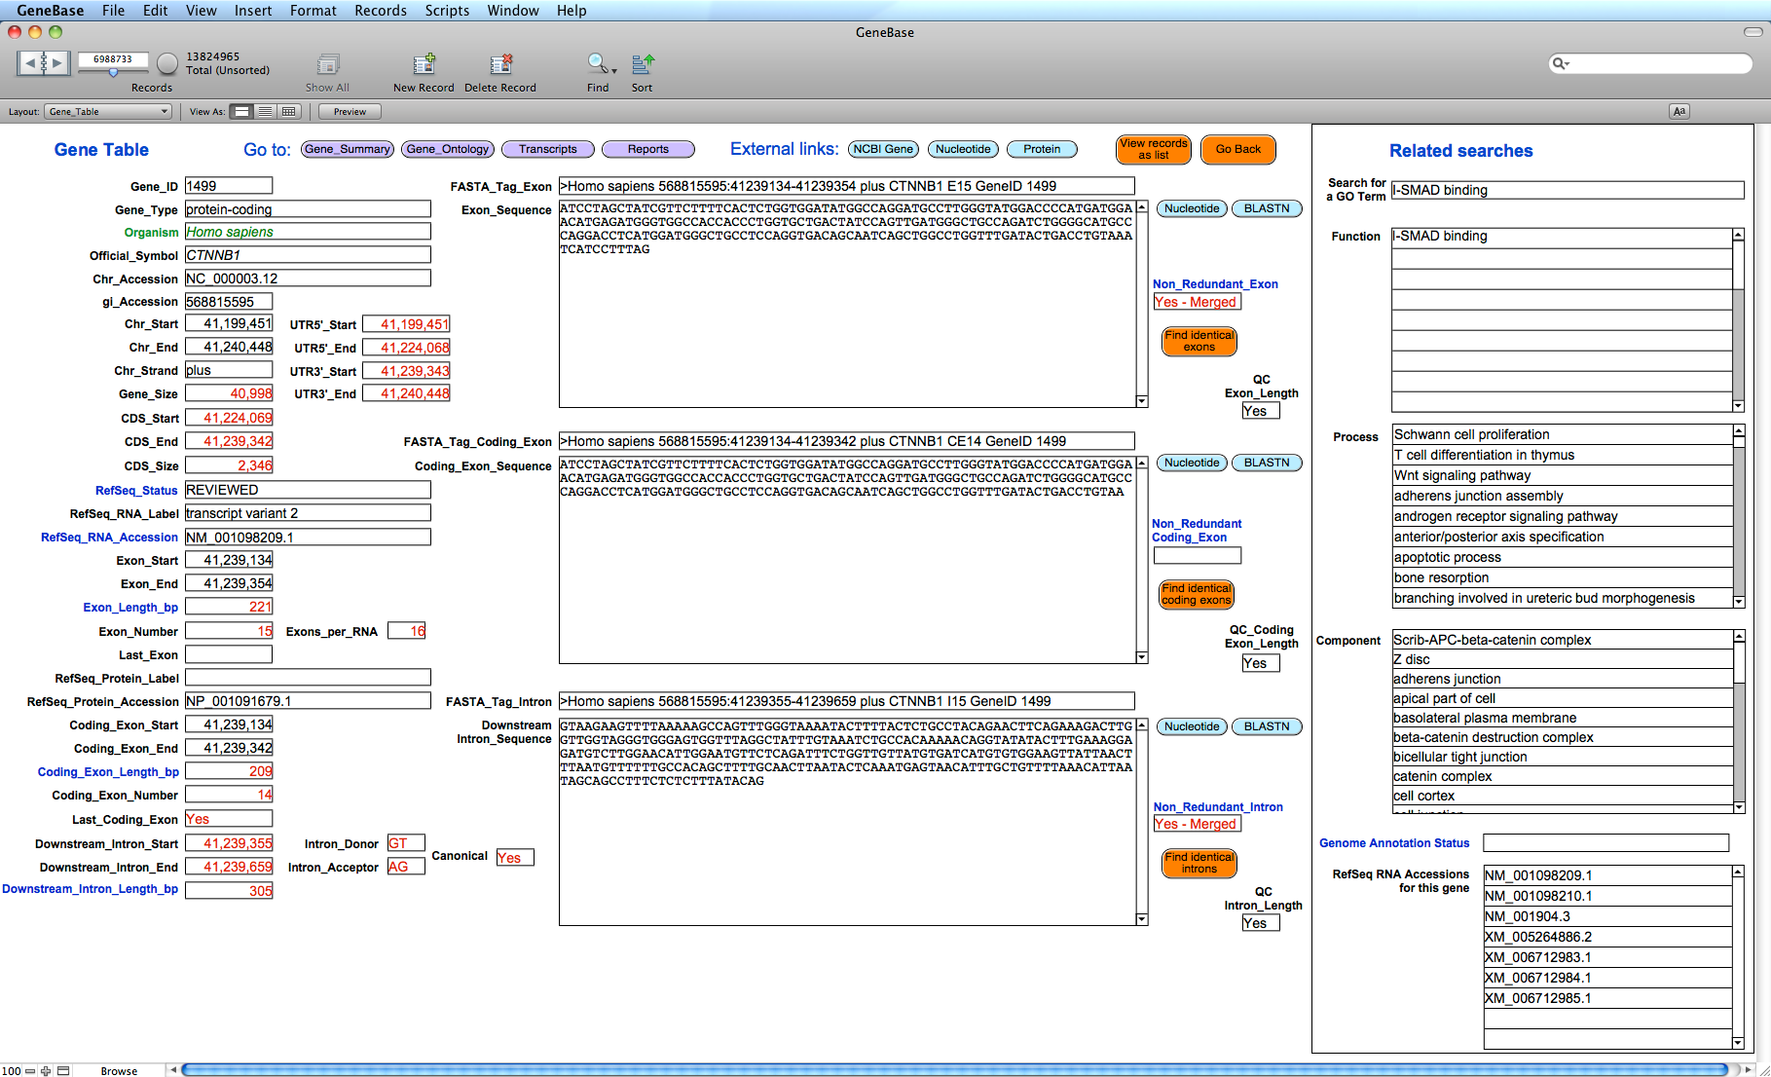This screenshot has width=1771, height=1077.
Task: Go to the Gene_Ontology layout
Action: tap(448, 149)
